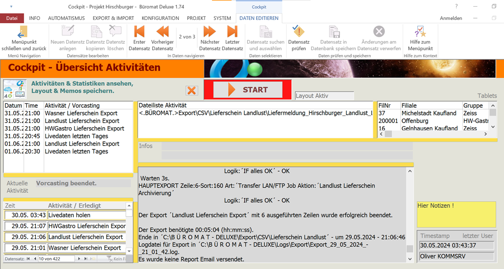The width and height of the screenshot is (504, 269).
Task: Switch to the KONFIGURATION tab
Action: tap(160, 18)
